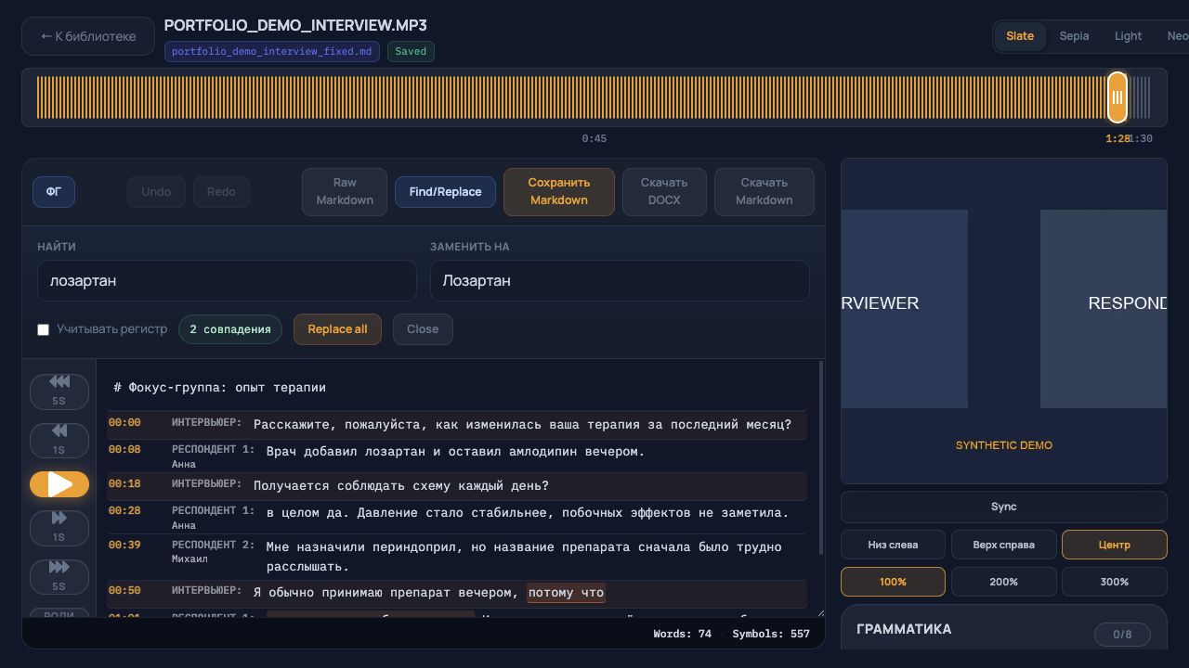The width and height of the screenshot is (1189, 668).
Task: Select the Slate theme
Action: 1020,36
